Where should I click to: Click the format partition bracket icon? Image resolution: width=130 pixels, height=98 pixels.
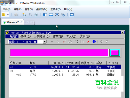pyautogui.click(x=76, y=42)
